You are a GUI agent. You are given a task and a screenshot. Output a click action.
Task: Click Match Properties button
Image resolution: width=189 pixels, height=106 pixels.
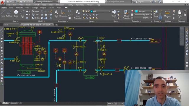[x=126, y=14]
